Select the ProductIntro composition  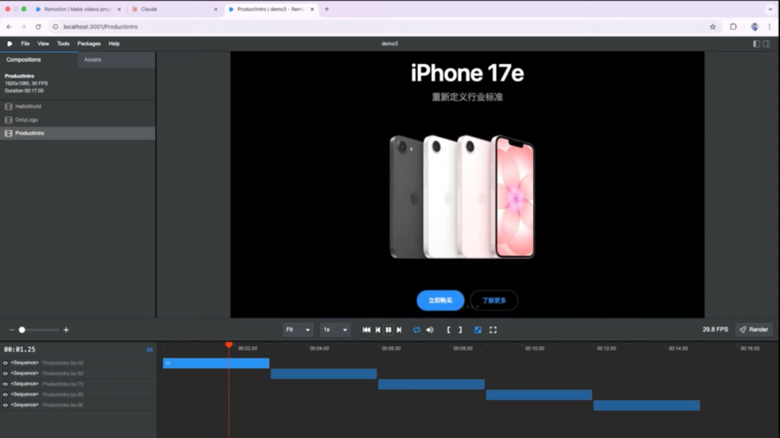point(78,133)
